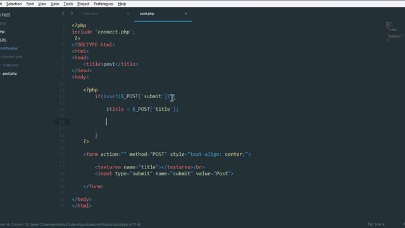
Task: Open the Help menu
Action: [122, 4]
